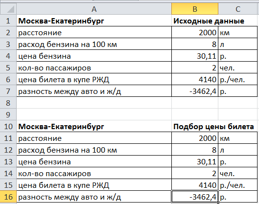Viewport: 259px width, 204px height.
Task: Click 'р.' unit in cell C13
Action: [x=223, y=162]
